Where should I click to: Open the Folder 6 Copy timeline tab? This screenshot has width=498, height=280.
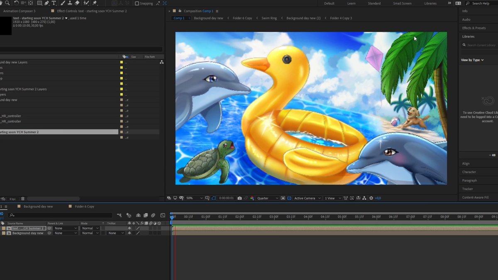pos(84,207)
